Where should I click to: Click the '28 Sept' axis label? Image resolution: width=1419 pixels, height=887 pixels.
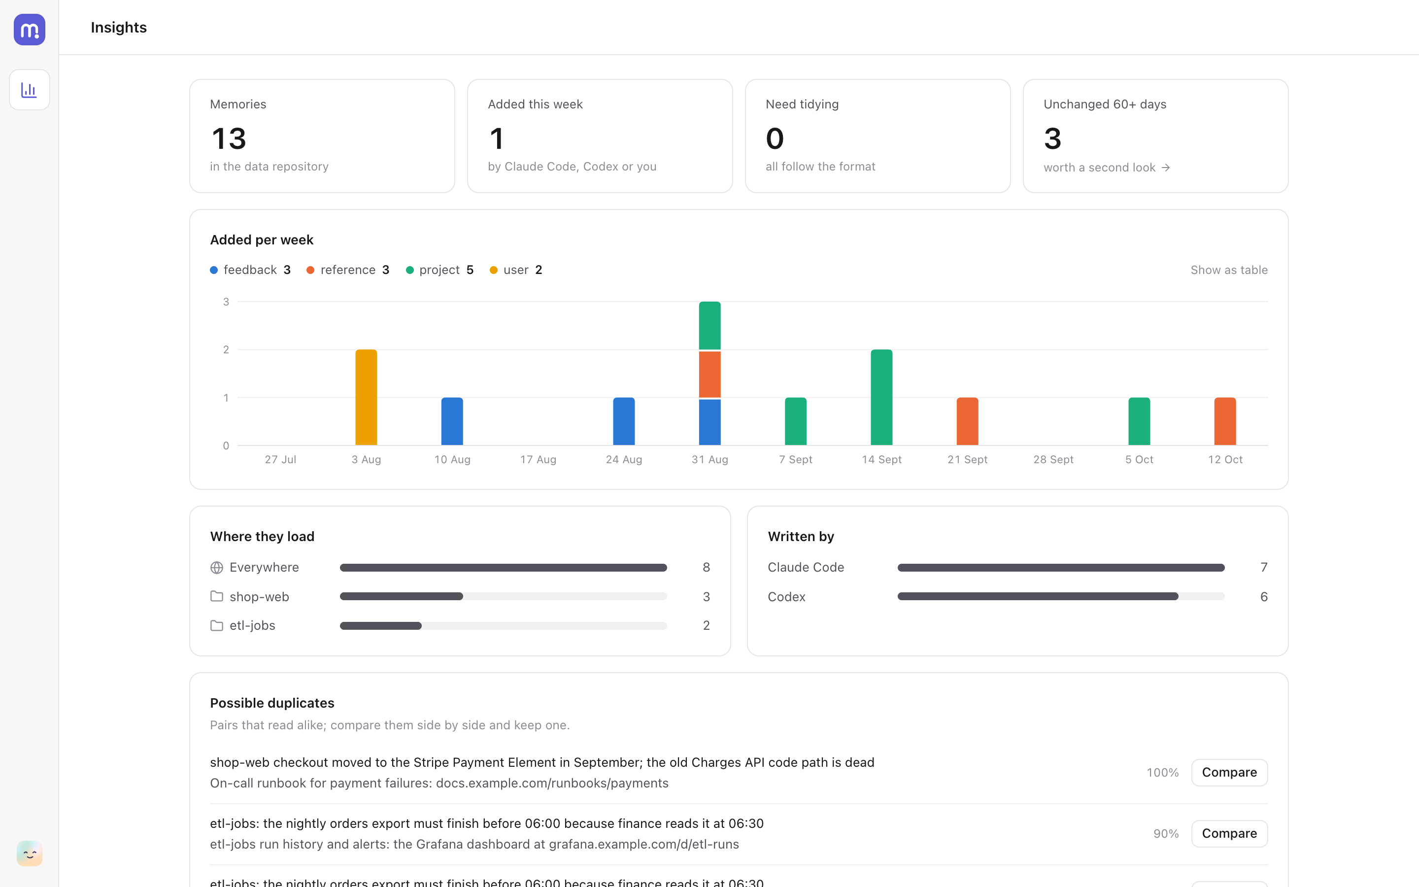click(x=1053, y=459)
